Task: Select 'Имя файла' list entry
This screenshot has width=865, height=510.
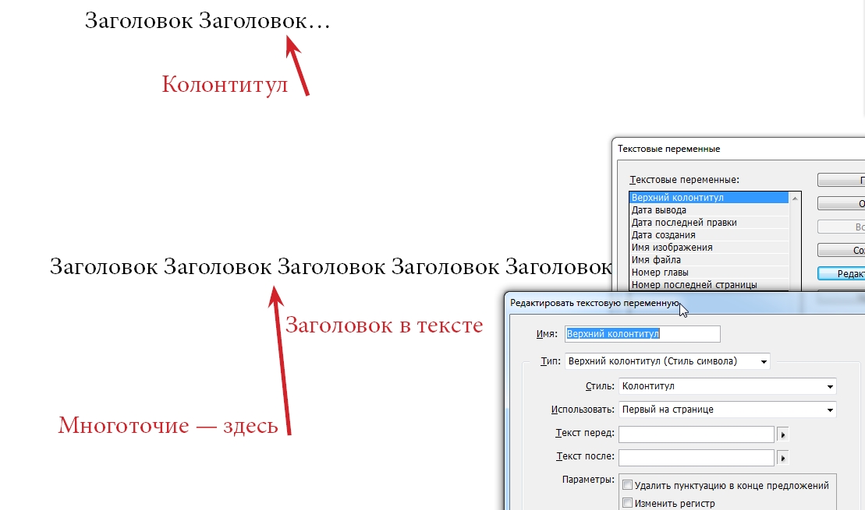Action: (x=709, y=259)
